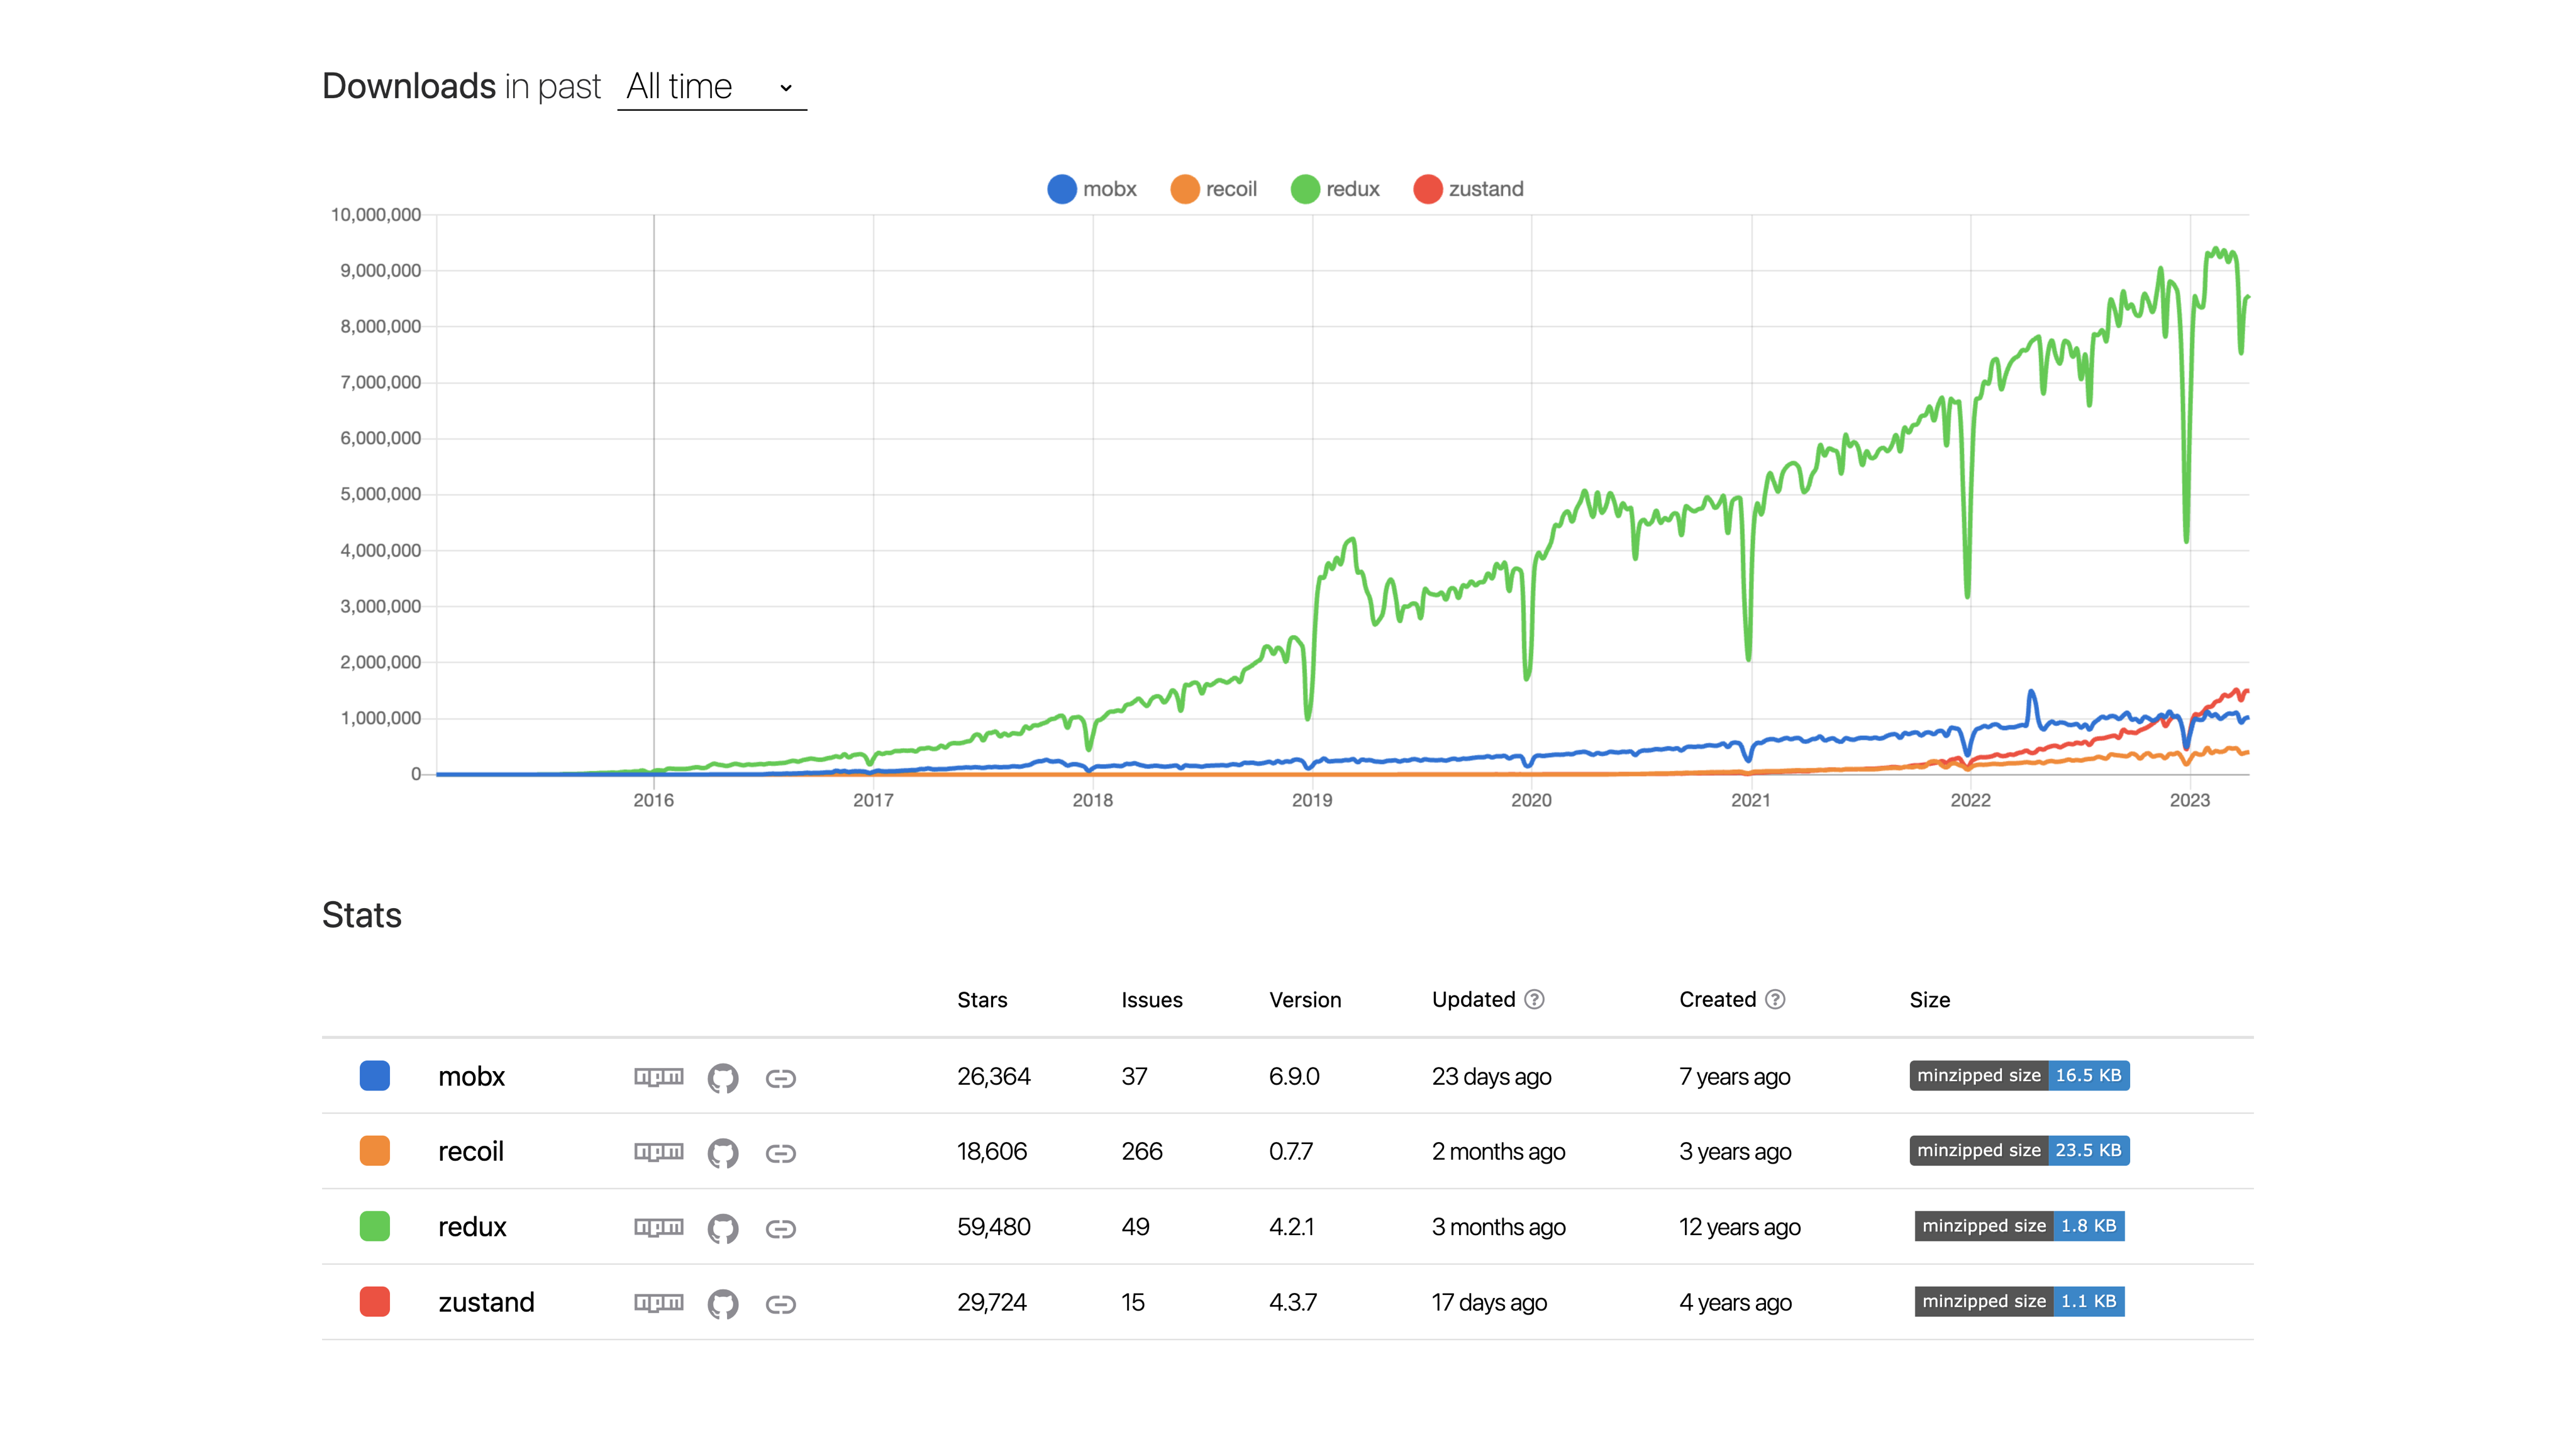Click the zustand package name
Image resolution: width=2576 pixels, height=1449 pixels.
(486, 1302)
